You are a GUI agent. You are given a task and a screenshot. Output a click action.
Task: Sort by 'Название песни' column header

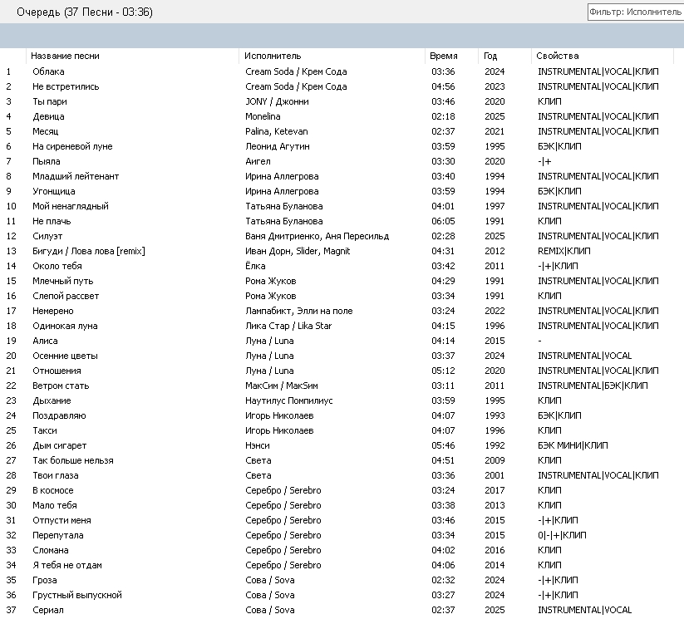(x=65, y=56)
